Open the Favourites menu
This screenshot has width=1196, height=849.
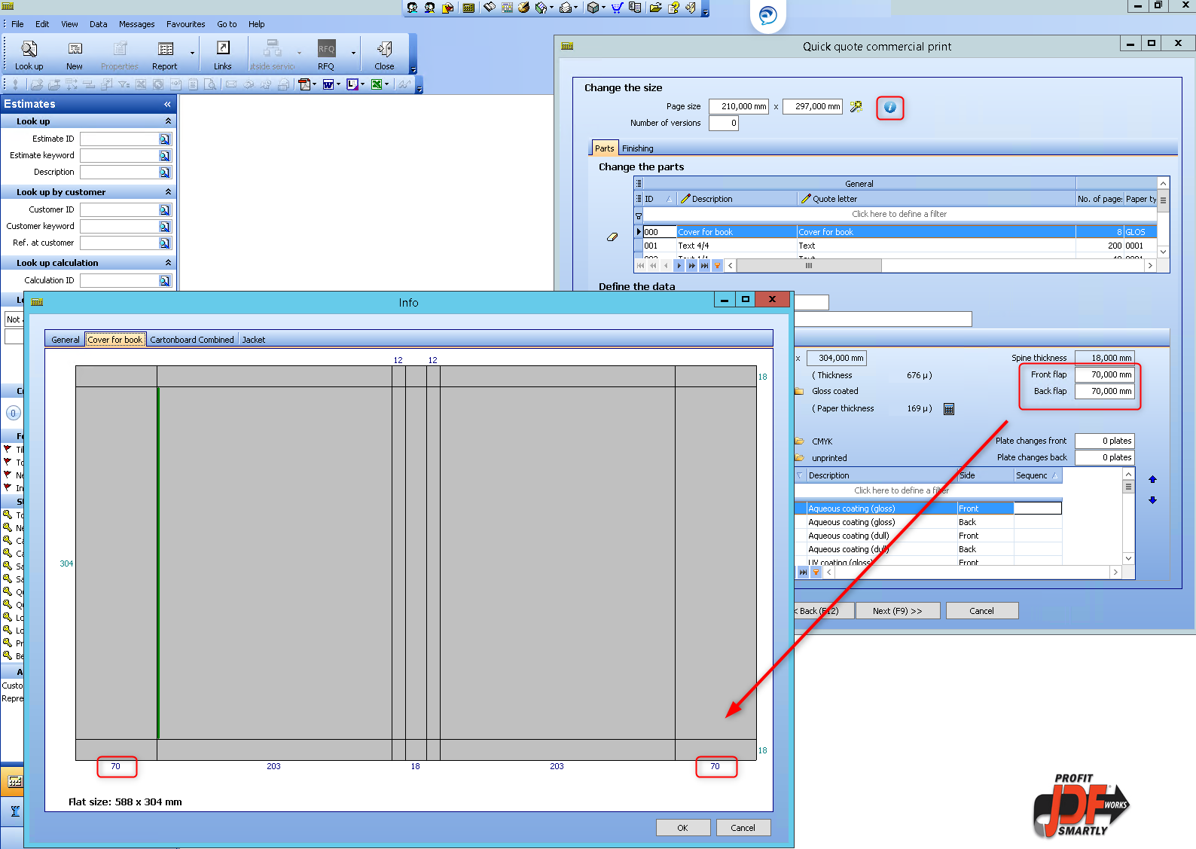185,24
